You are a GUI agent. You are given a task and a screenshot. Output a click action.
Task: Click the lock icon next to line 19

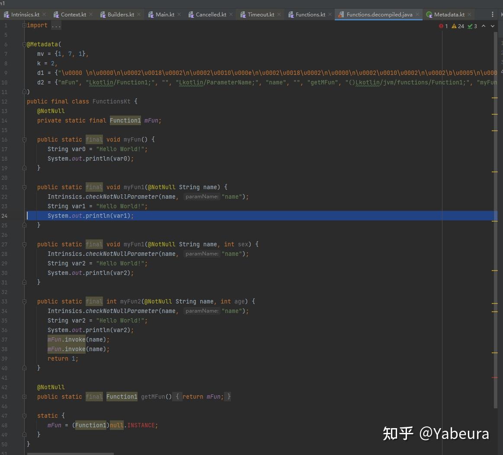(24, 168)
